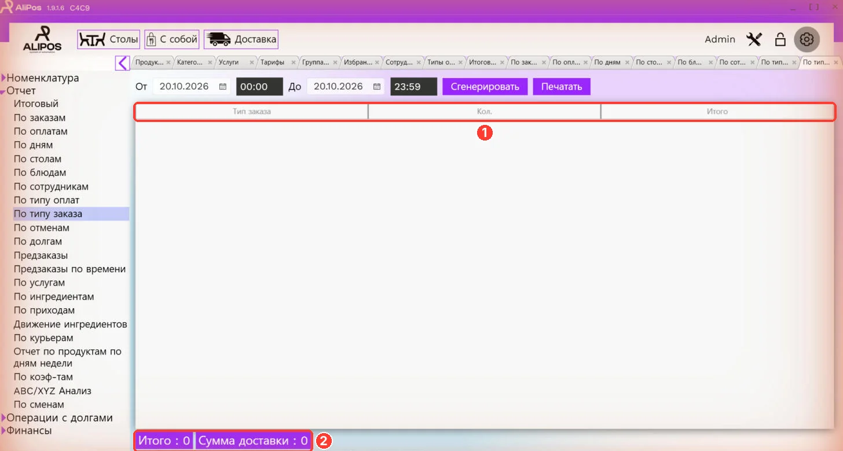Open the Доставка delivery mode
Image resolution: width=843 pixels, height=451 pixels.
point(241,39)
